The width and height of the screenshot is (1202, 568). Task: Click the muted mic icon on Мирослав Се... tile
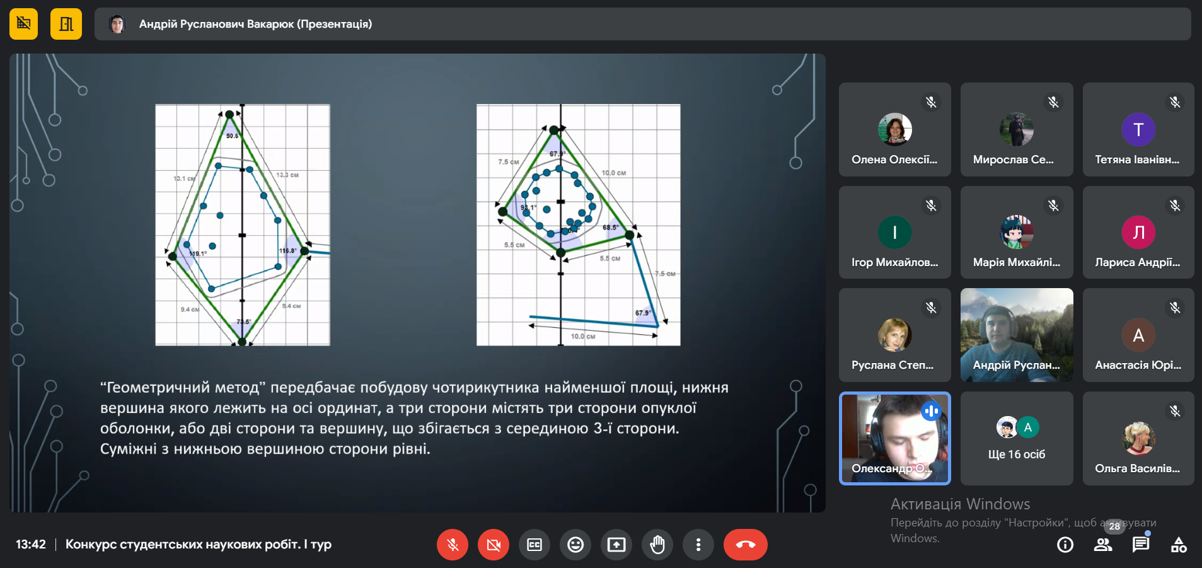point(1053,102)
